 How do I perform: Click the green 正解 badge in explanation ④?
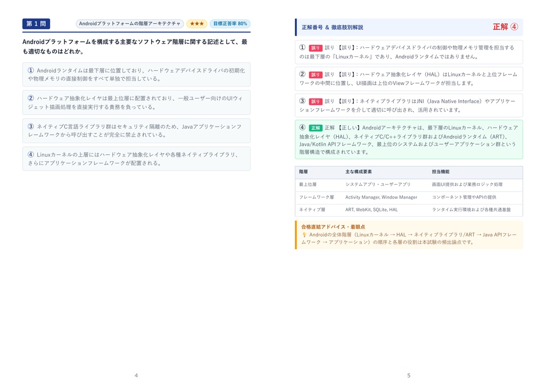tap(315, 128)
